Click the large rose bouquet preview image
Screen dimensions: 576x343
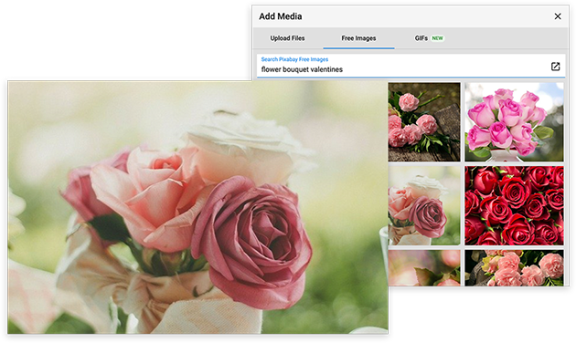click(x=197, y=207)
